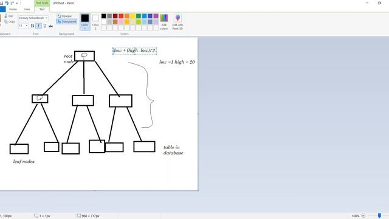
Task: Click the Undo icon in quick access toolbar
Action: click(7, 3)
